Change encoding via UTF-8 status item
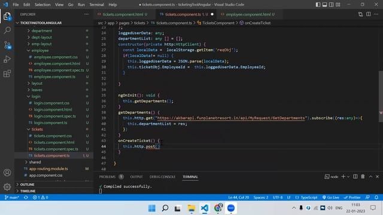 coord(278,198)
